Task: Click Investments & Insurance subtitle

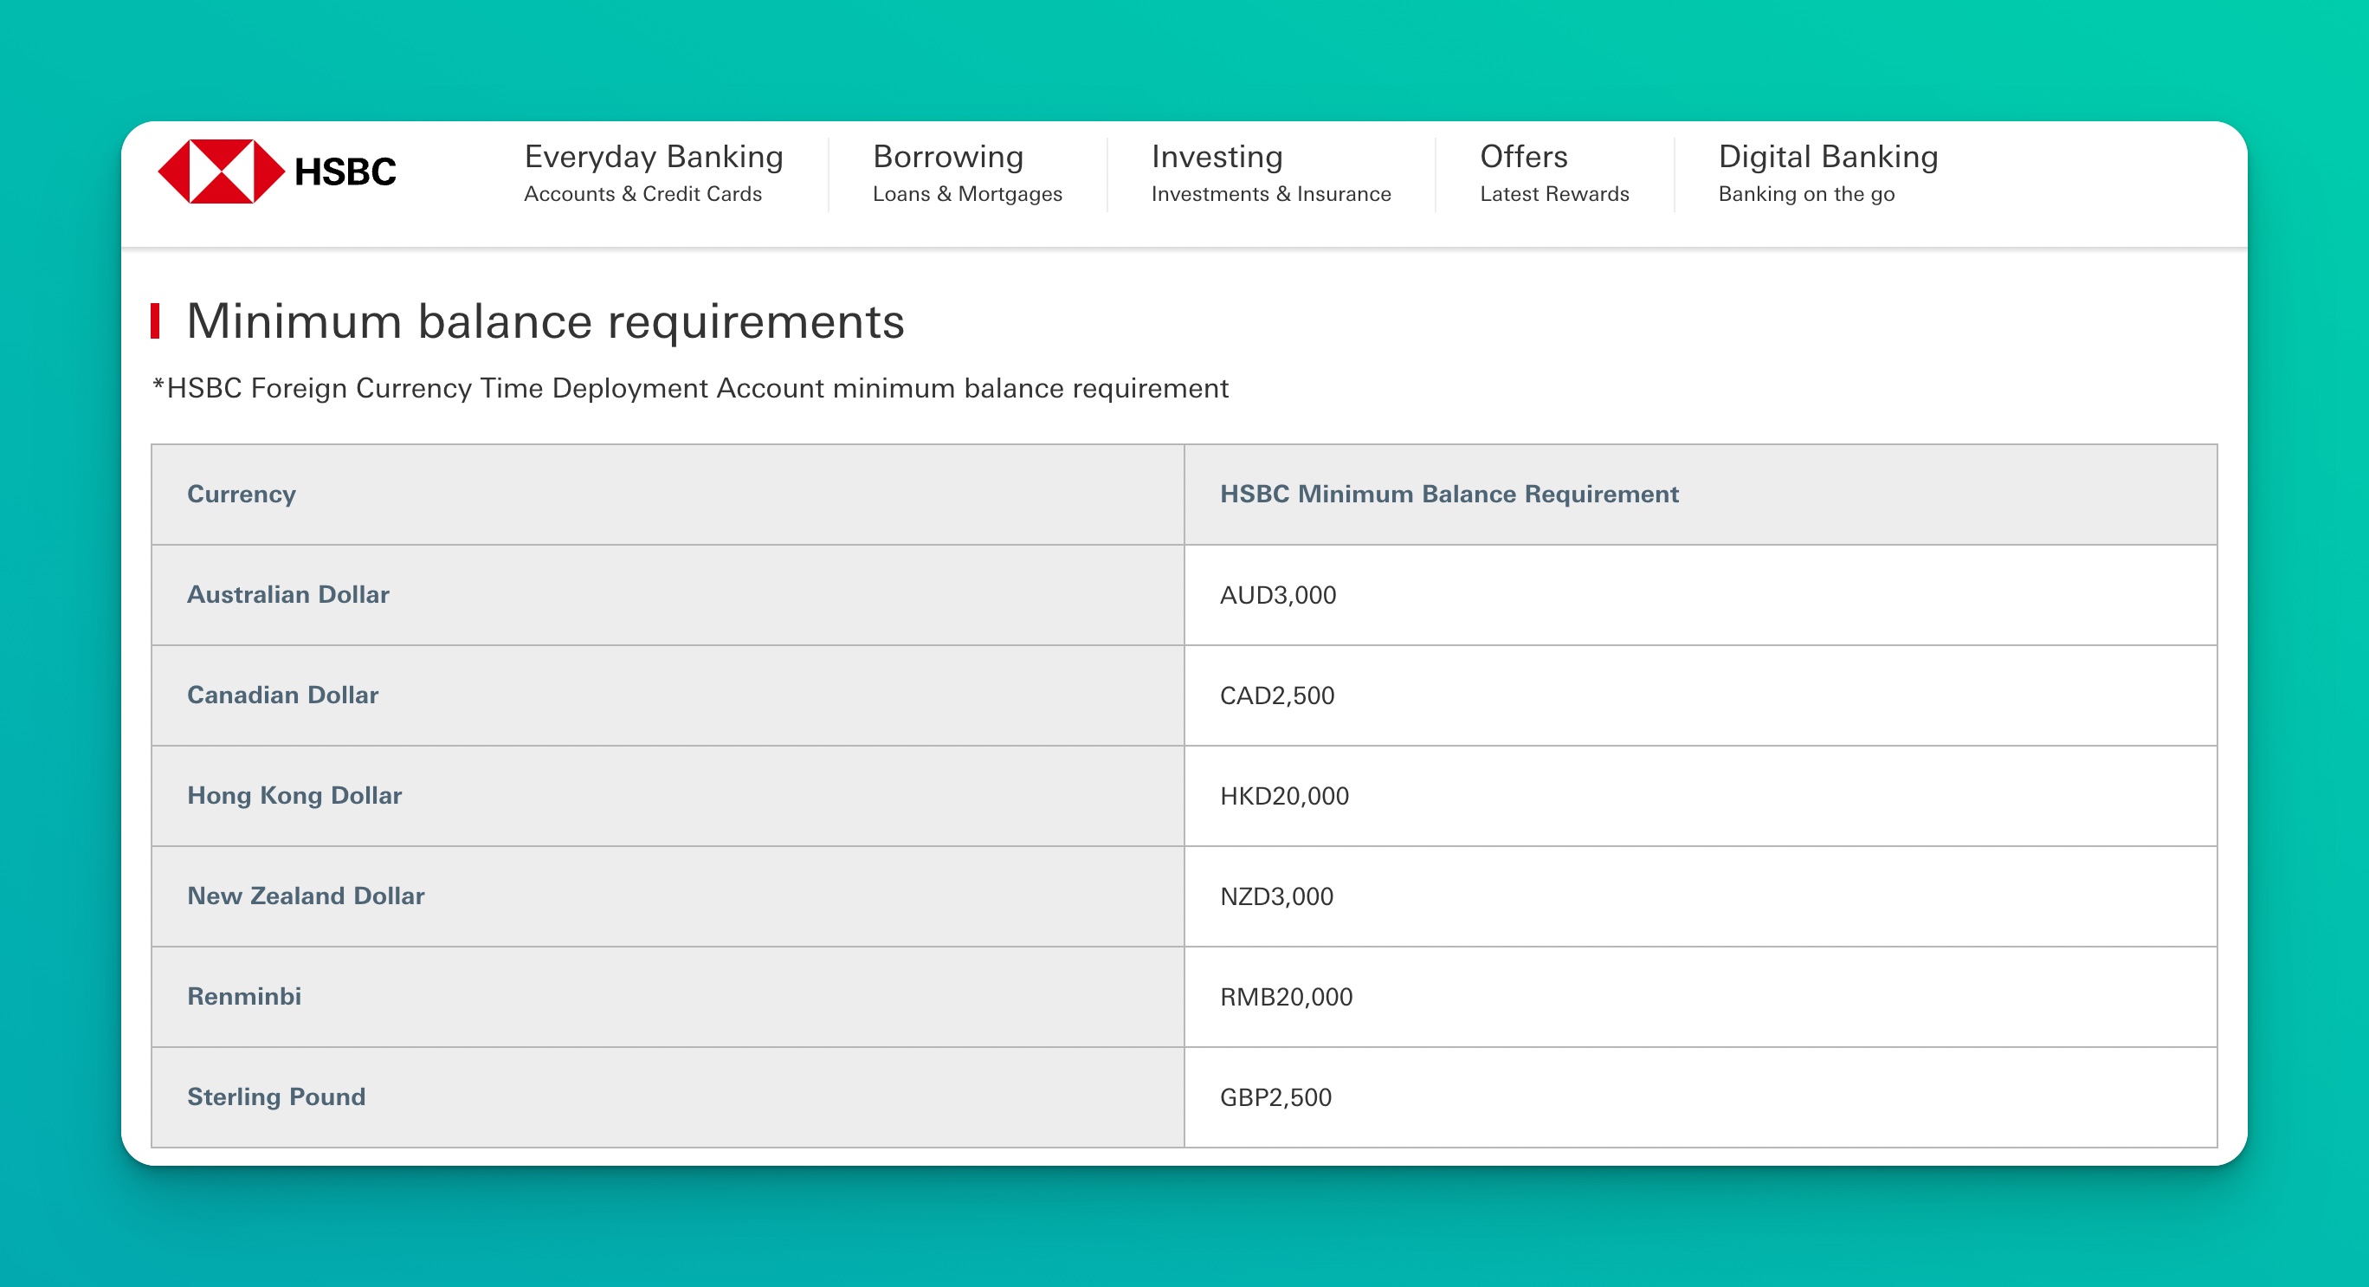Action: 1271,194
